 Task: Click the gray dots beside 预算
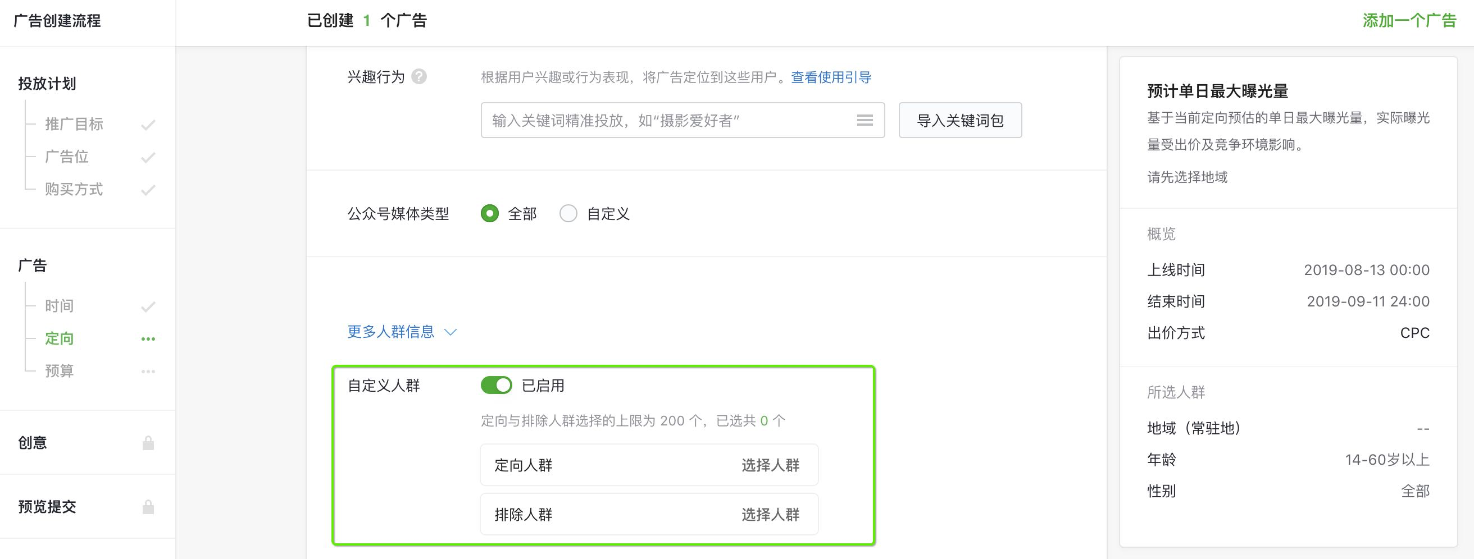148,372
